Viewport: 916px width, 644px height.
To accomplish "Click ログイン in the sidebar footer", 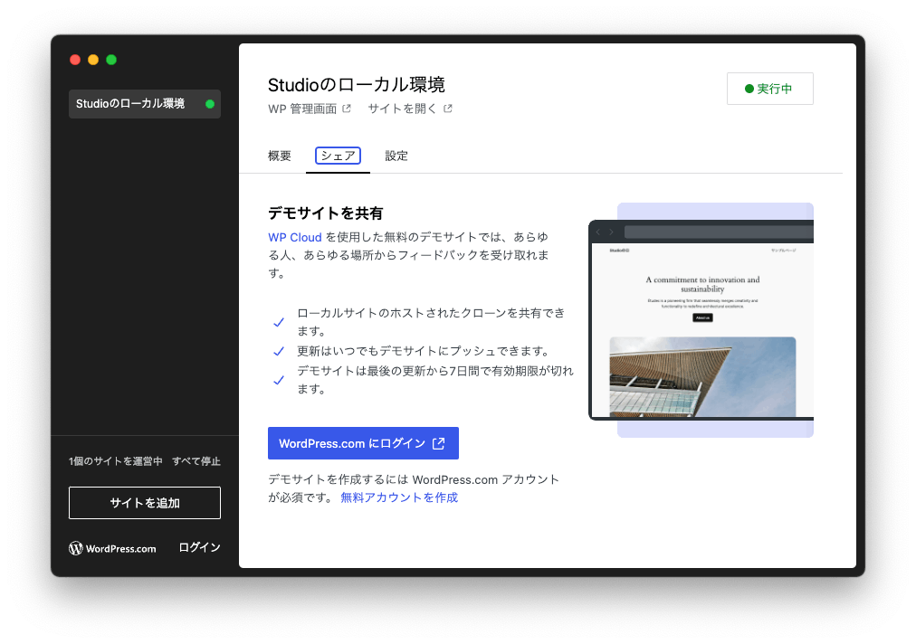I will point(199,547).
